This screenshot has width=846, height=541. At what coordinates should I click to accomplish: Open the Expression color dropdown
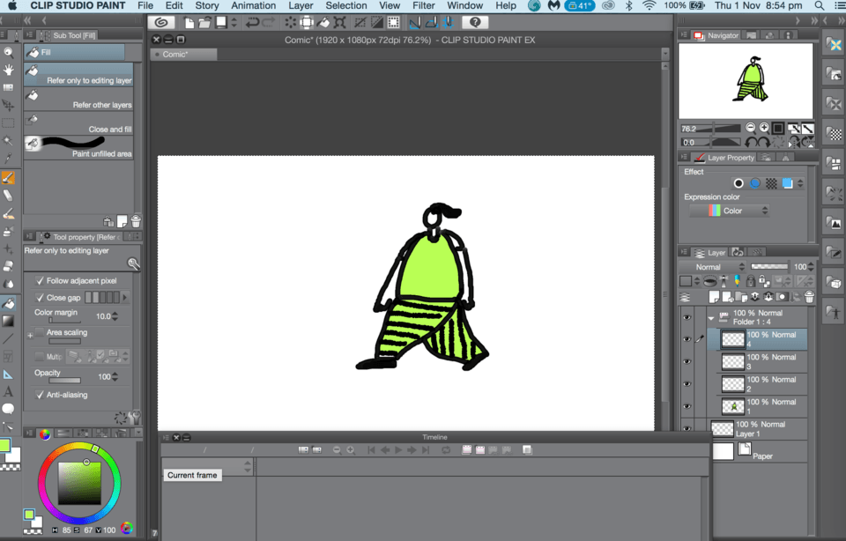click(x=729, y=211)
